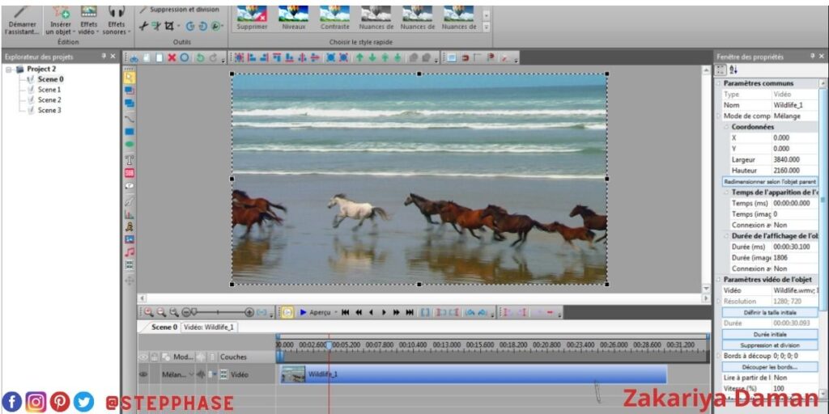
Task: Choose the Rectangle shape tool
Action: (x=129, y=132)
